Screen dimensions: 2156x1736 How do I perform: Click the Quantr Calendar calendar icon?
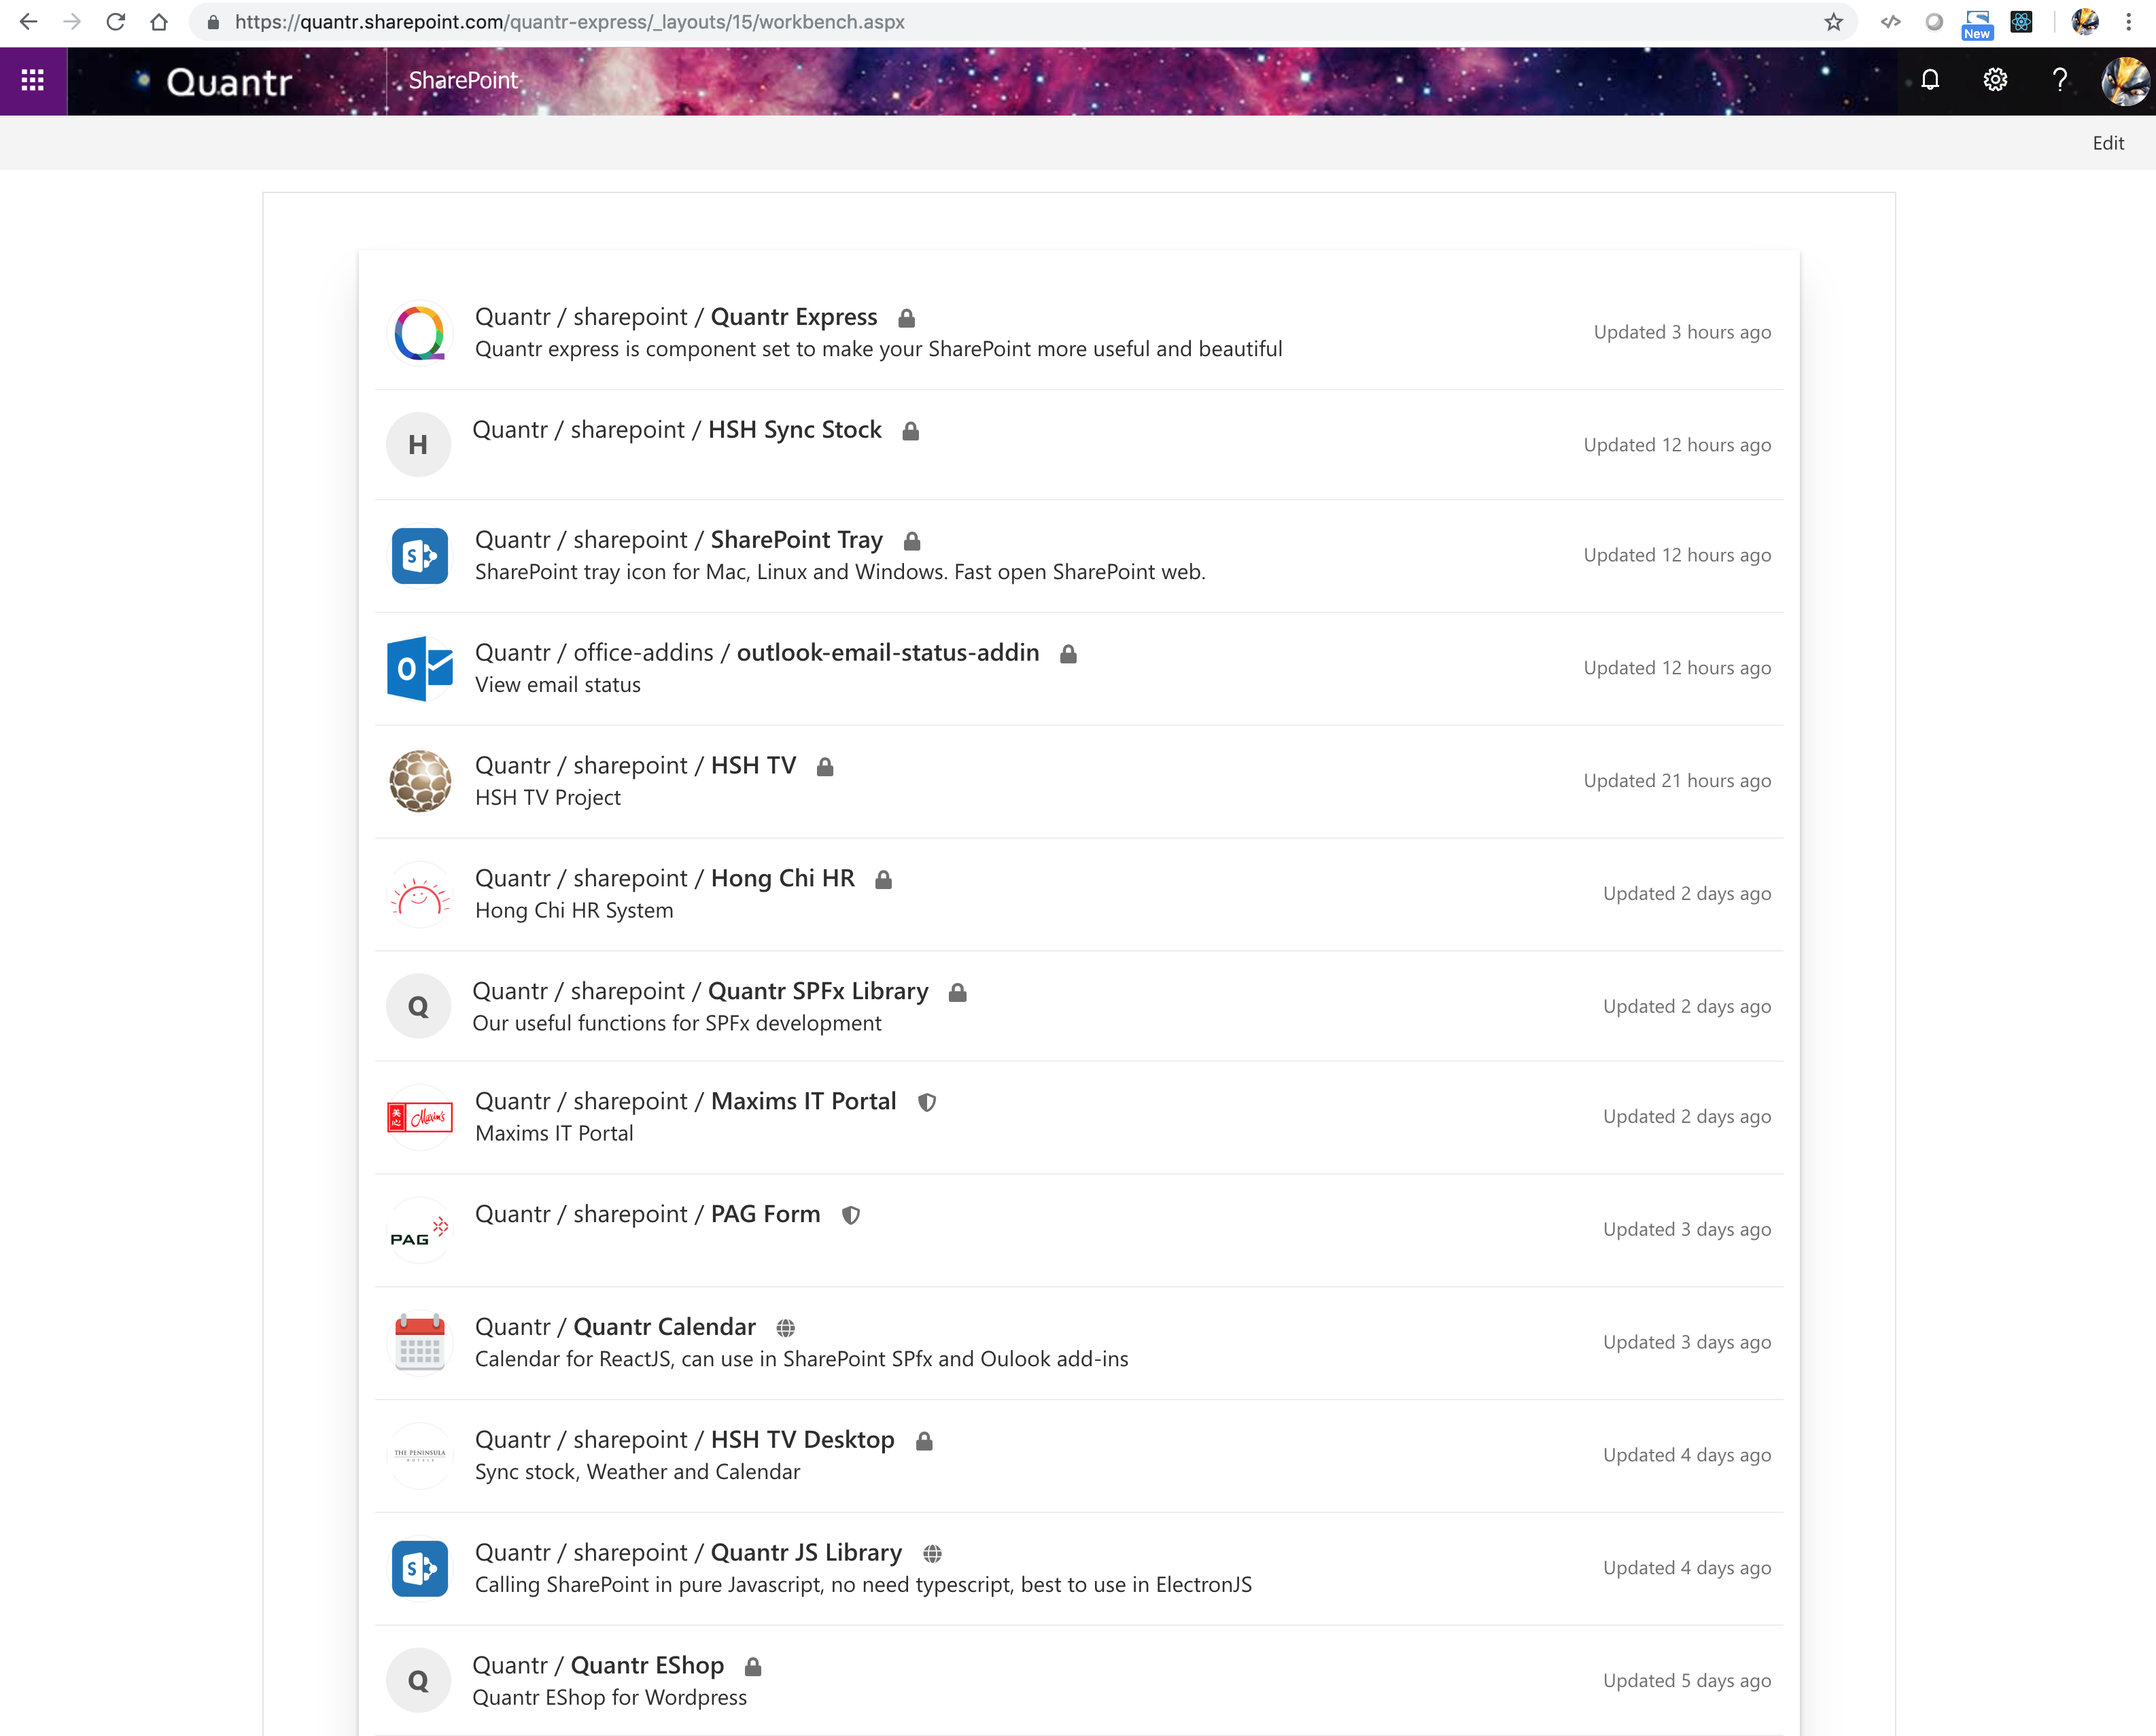[419, 1342]
